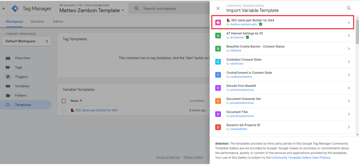The height and width of the screenshot is (165, 359).
Task: Click the Variables sidebar icon
Action: pos(8,86)
